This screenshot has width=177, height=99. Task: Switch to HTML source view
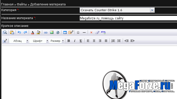(x=103, y=33)
